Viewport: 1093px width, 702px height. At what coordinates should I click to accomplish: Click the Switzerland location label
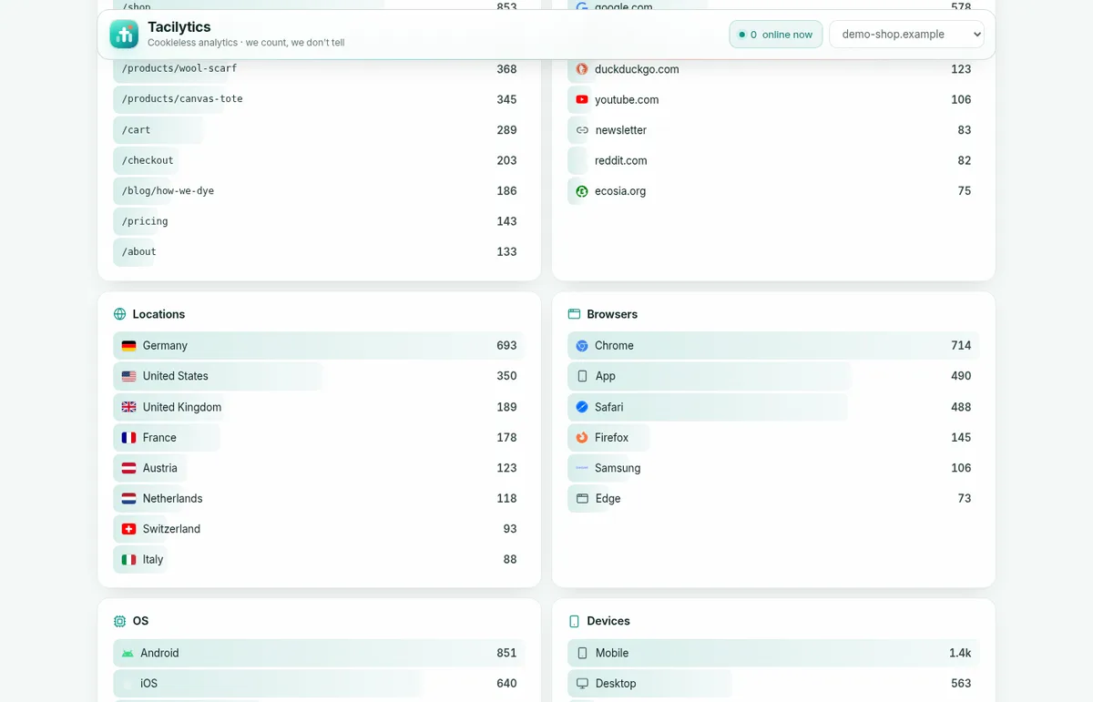[171, 529]
